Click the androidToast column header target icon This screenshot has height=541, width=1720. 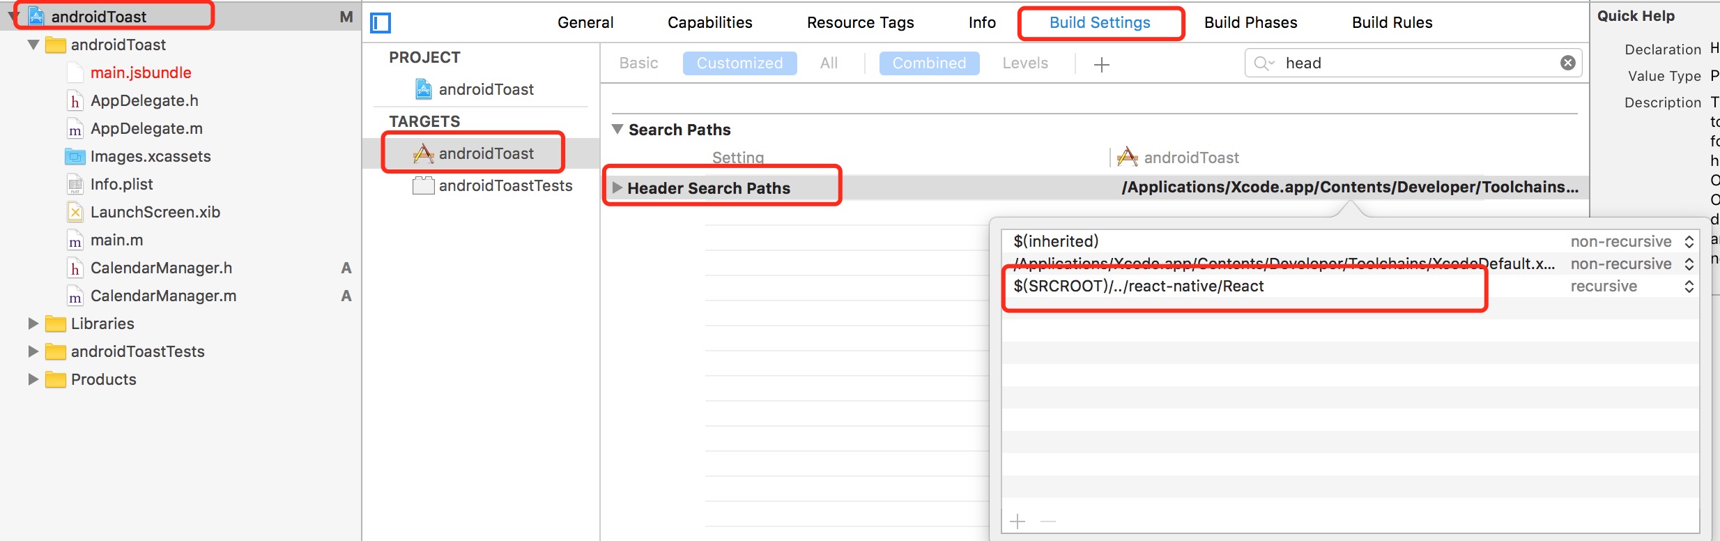click(x=1127, y=158)
